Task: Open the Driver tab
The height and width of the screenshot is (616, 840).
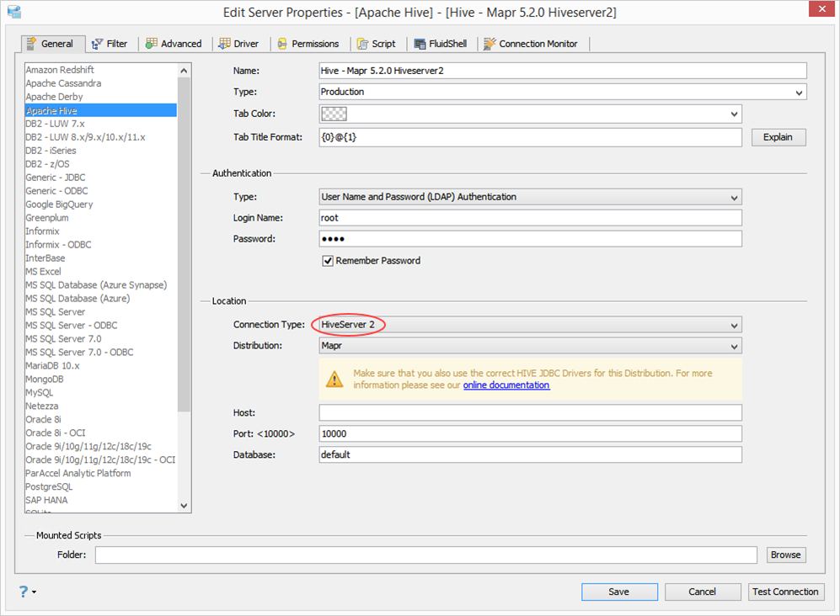Action: click(x=239, y=44)
